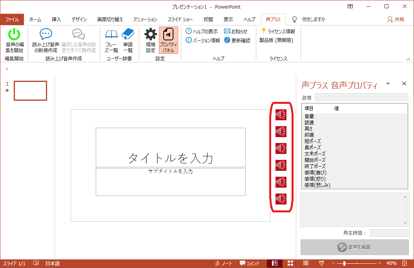Click the 値 column header
Viewport: 414px width, 268px height.
click(x=369, y=109)
